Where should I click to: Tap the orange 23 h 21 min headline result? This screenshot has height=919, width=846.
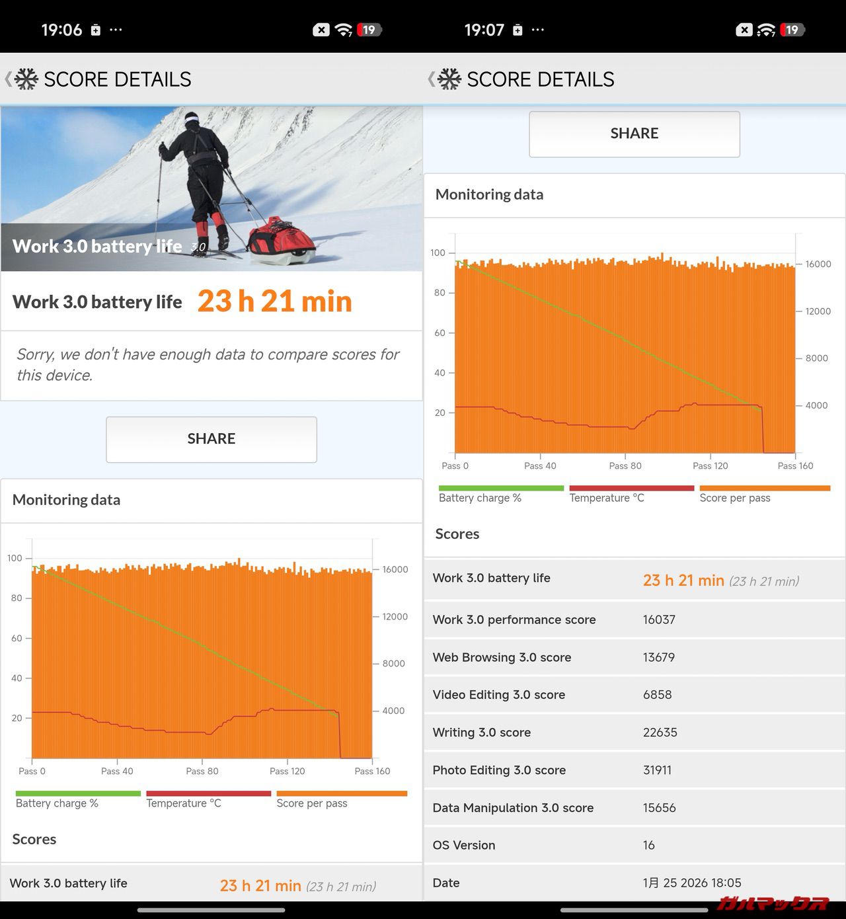[x=274, y=301]
